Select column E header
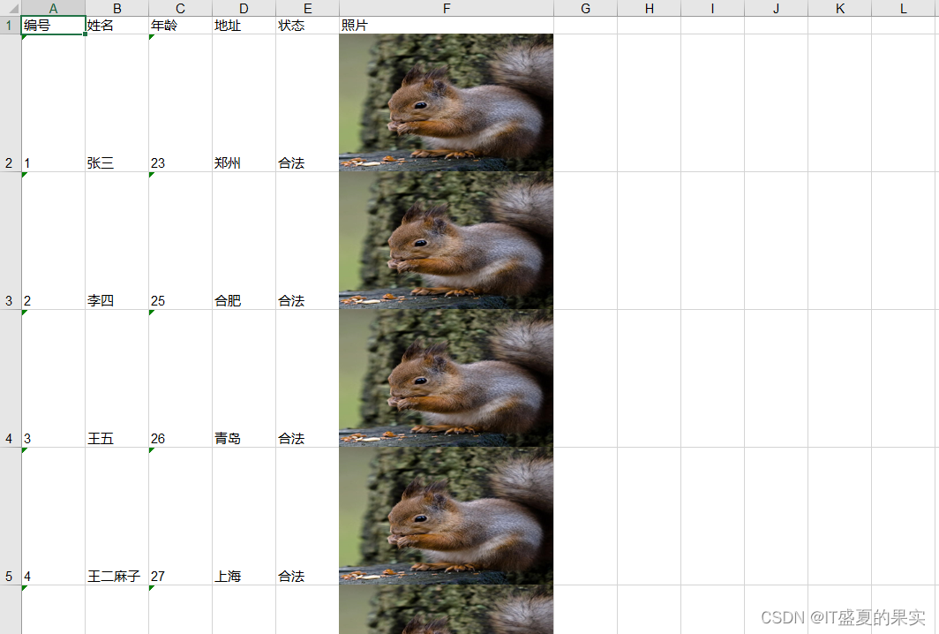 tap(307, 8)
